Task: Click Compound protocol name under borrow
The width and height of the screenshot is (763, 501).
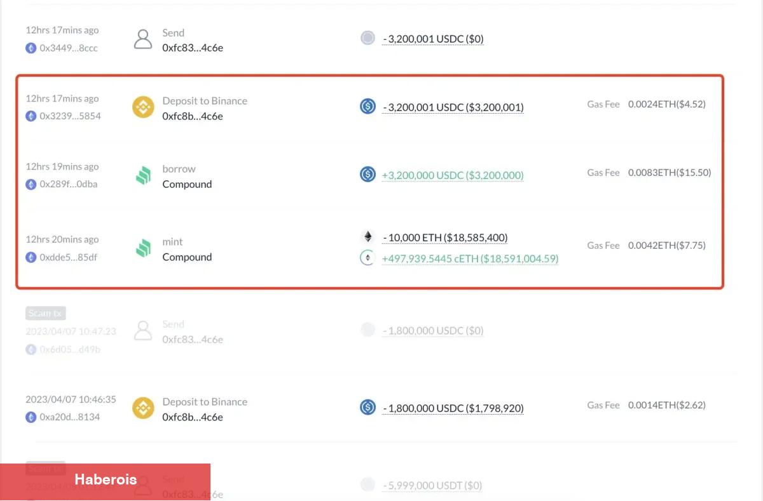Action: pyautogui.click(x=187, y=184)
